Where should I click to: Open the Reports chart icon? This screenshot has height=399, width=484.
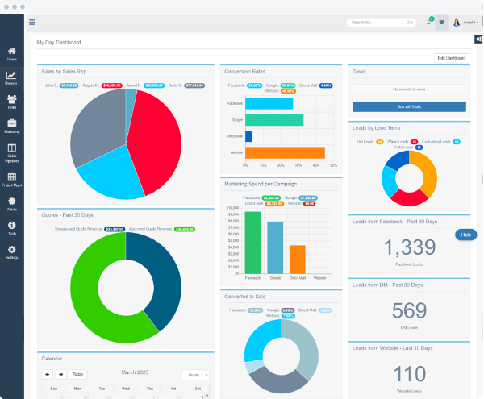pyautogui.click(x=11, y=77)
